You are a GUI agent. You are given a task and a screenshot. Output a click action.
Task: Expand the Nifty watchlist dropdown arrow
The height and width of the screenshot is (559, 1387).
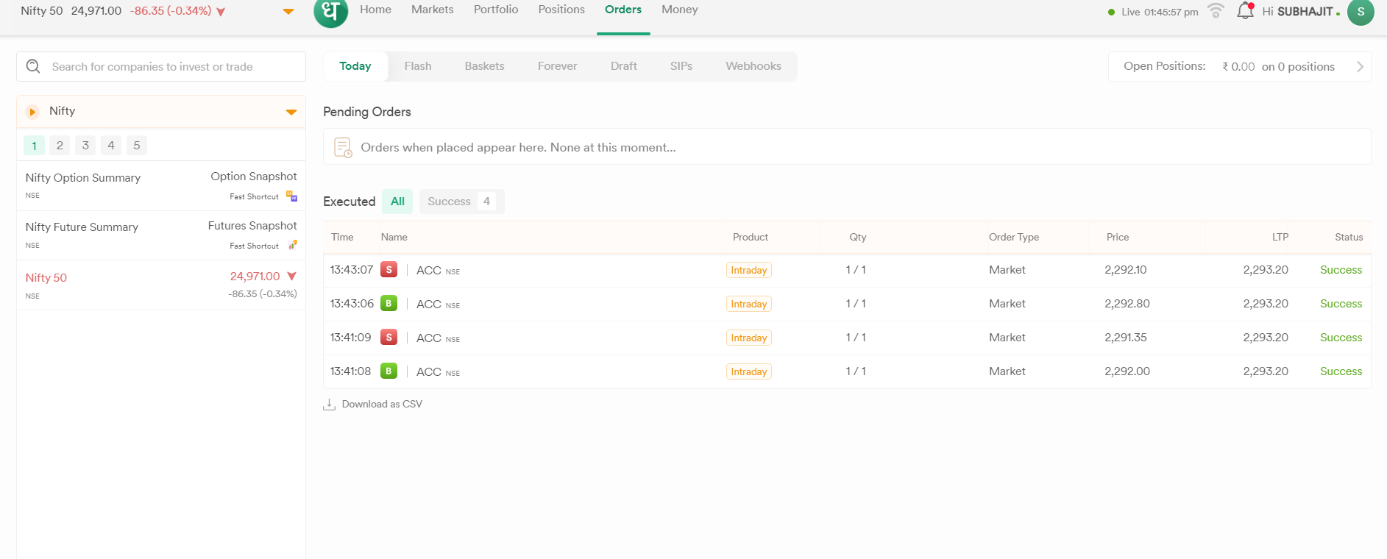click(291, 113)
